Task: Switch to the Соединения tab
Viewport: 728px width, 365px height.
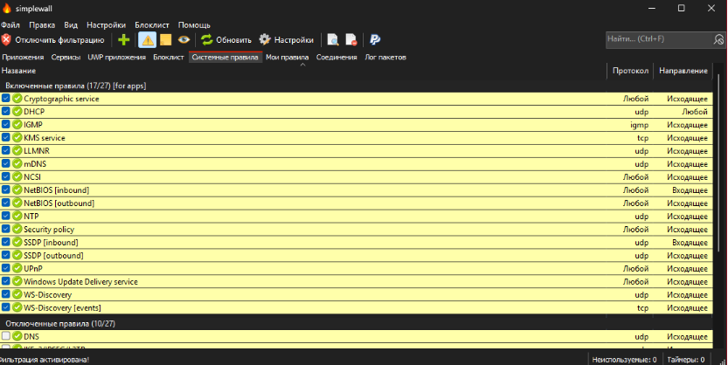Action: (x=336, y=57)
